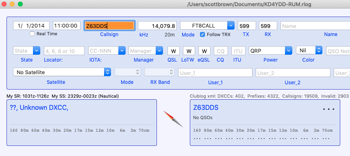Click the ITU zone field
350x156 pixels.
pyautogui.click(x=238, y=51)
